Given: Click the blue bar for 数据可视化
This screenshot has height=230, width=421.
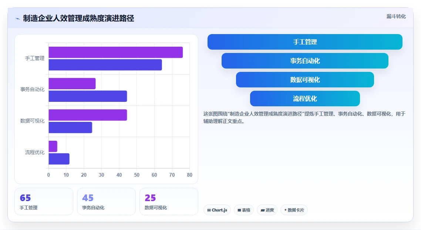Looking at the screenshot, I should (70, 127).
